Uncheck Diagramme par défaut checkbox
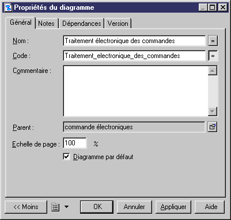This screenshot has width=231, height=220. (x=66, y=157)
